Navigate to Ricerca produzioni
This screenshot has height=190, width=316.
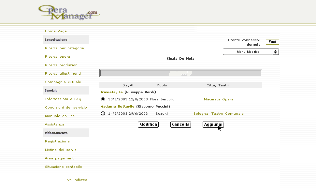[62, 65]
